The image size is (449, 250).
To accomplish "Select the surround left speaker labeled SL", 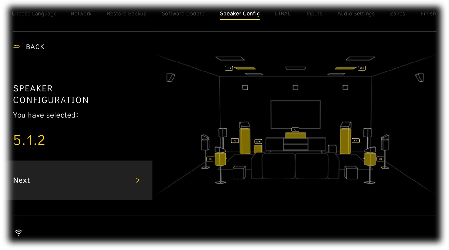I will [220, 159].
